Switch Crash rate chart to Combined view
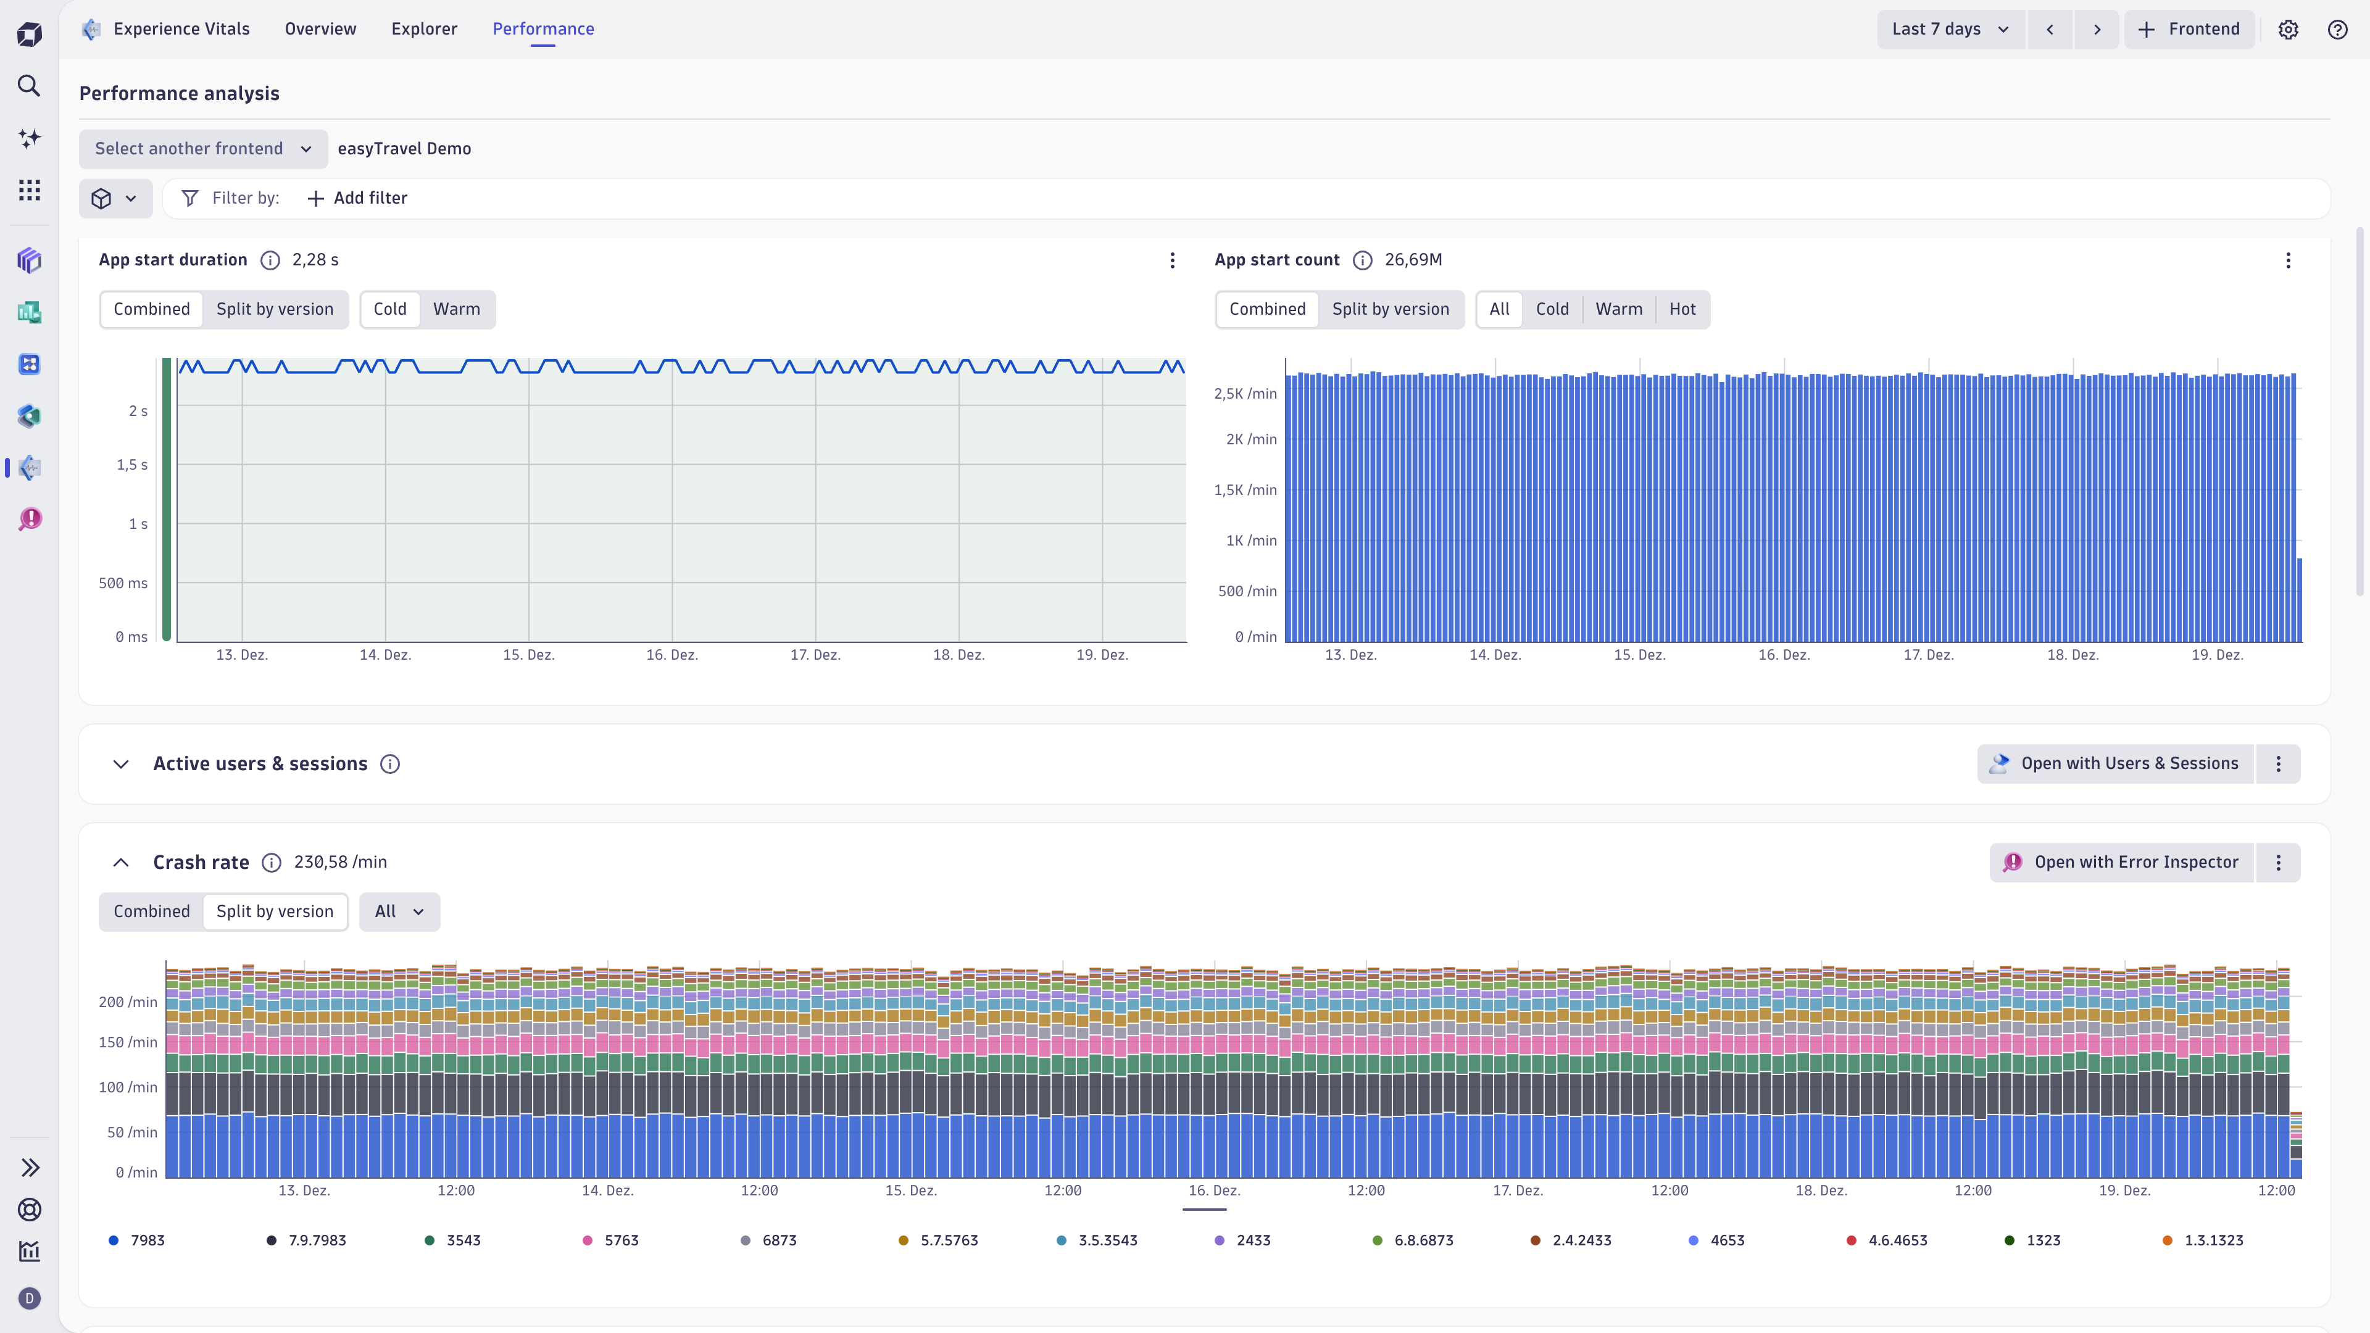2370x1333 pixels. (151, 912)
